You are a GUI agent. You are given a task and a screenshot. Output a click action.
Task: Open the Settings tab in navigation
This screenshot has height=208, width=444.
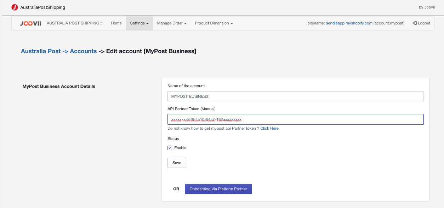pos(139,23)
